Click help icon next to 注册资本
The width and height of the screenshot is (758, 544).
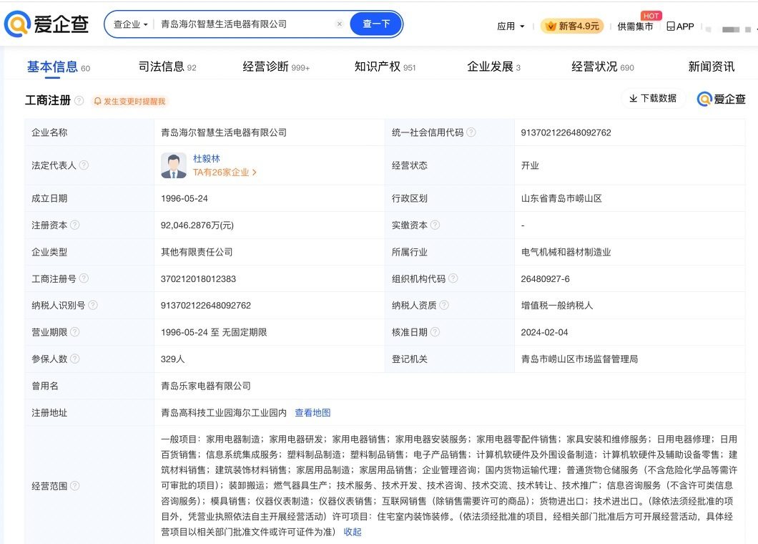(74, 225)
